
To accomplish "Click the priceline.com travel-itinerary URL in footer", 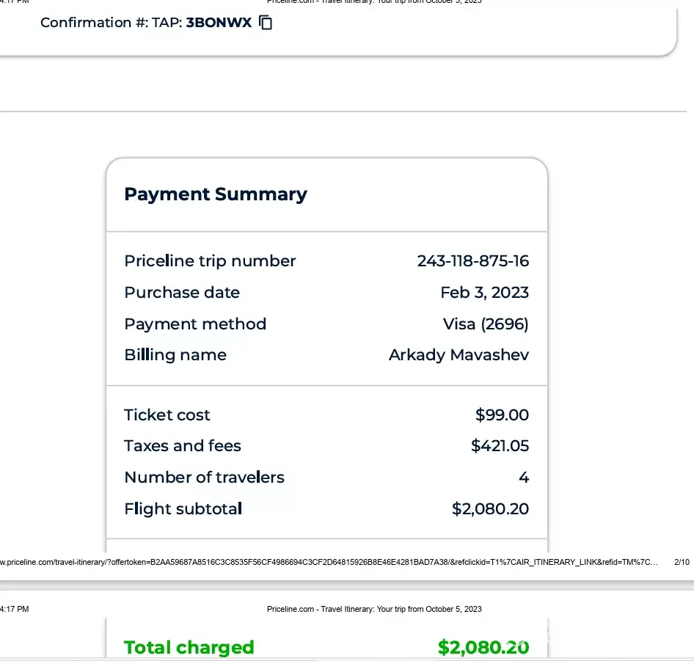I will point(330,563).
